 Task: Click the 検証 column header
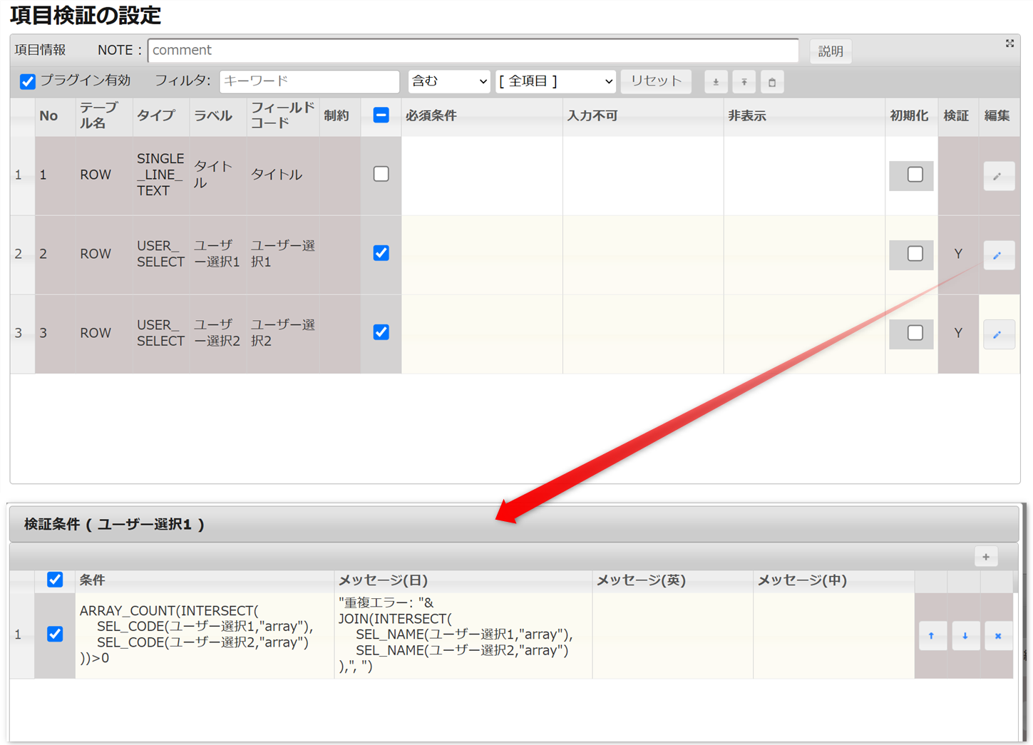pyautogui.click(x=957, y=115)
